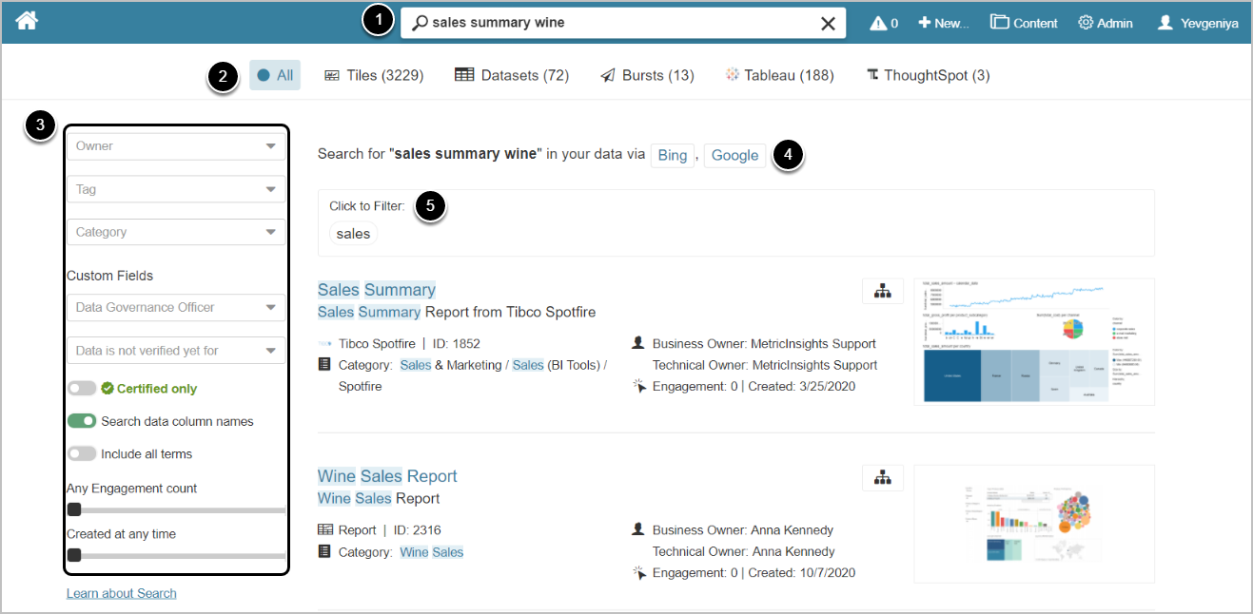The image size is (1253, 614).
Task: Turn on Include all terms toggle
Action: click(82, 453)
